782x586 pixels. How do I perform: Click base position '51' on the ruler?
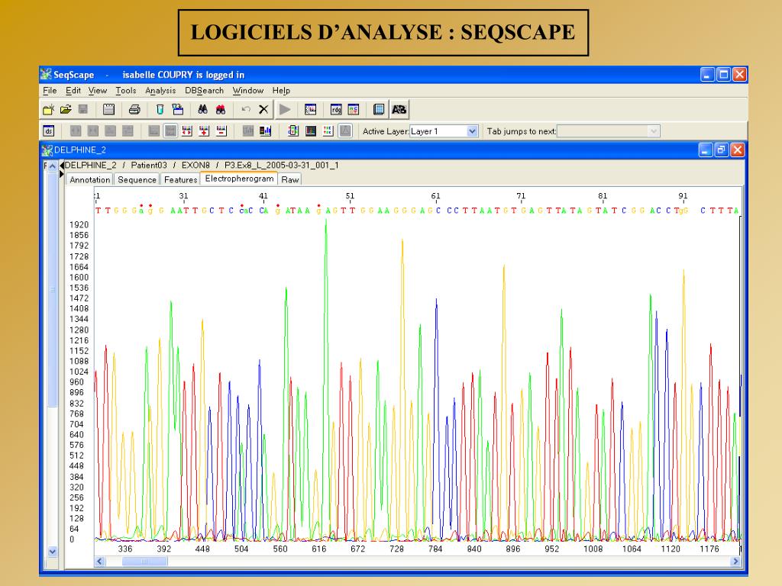tap(350, 196)
